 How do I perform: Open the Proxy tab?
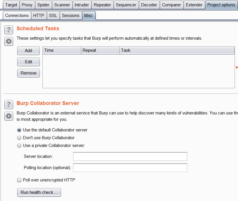point(27,5)
